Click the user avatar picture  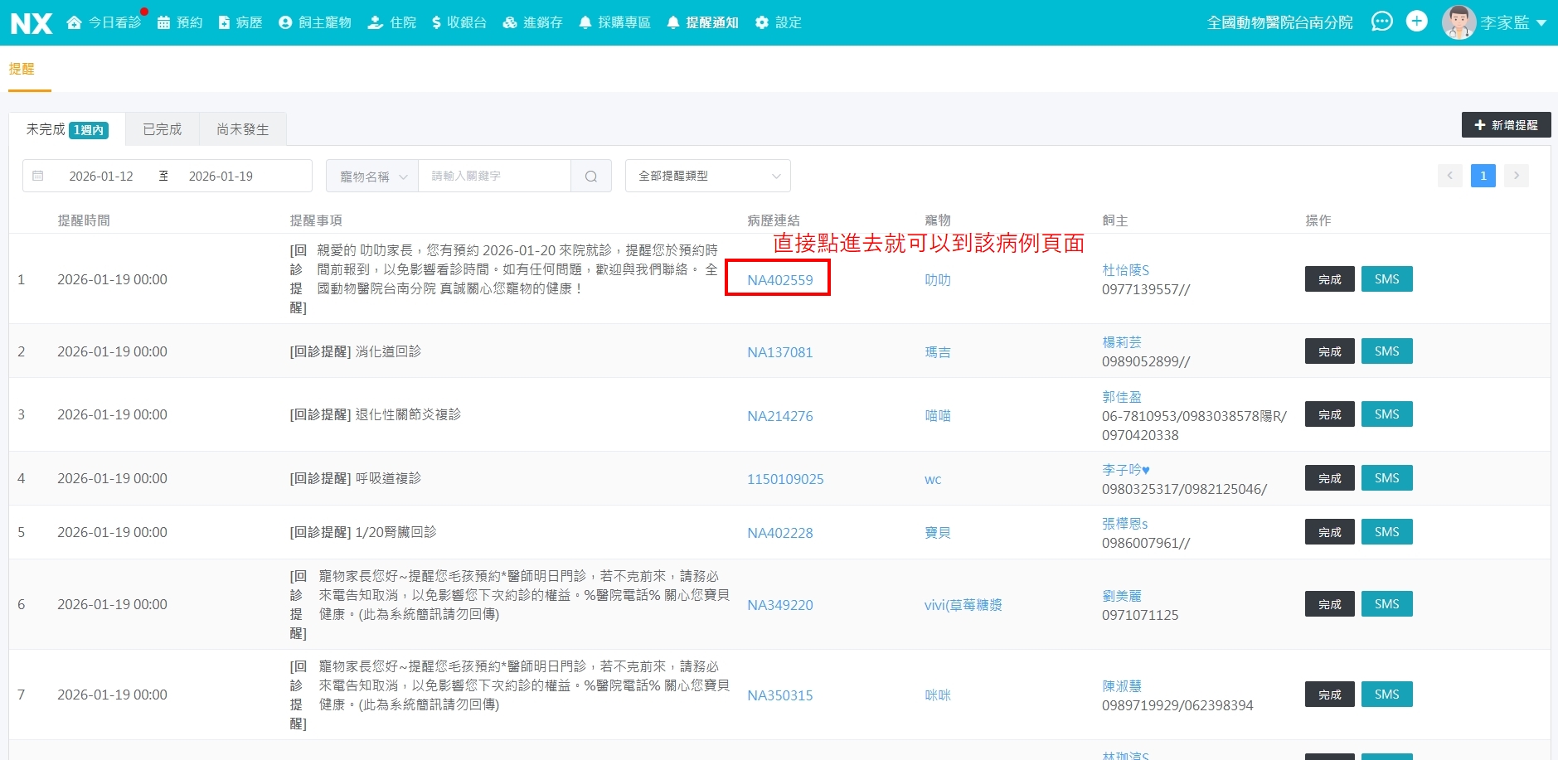pos(1459,22)
